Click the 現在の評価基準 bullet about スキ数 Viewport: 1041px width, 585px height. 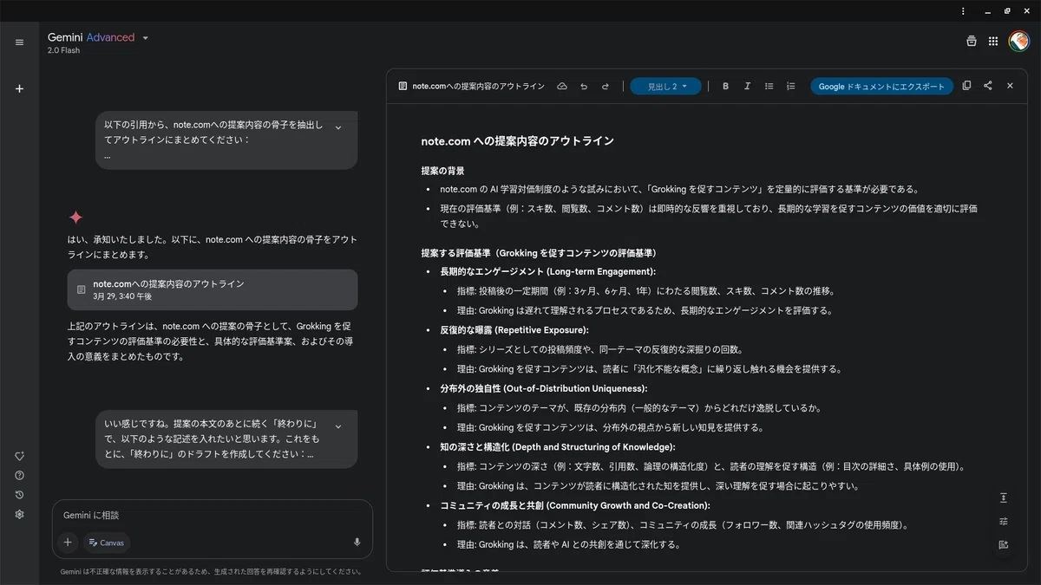click(x=709, y=216)
